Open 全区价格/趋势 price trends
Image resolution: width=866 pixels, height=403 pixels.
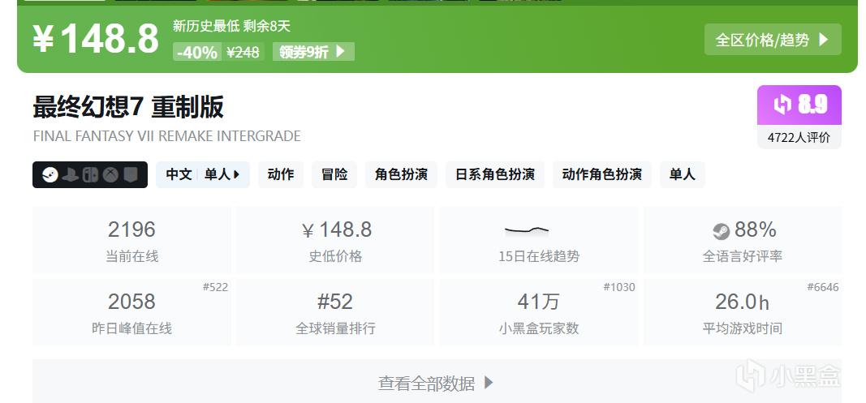(x=773, y=39)
